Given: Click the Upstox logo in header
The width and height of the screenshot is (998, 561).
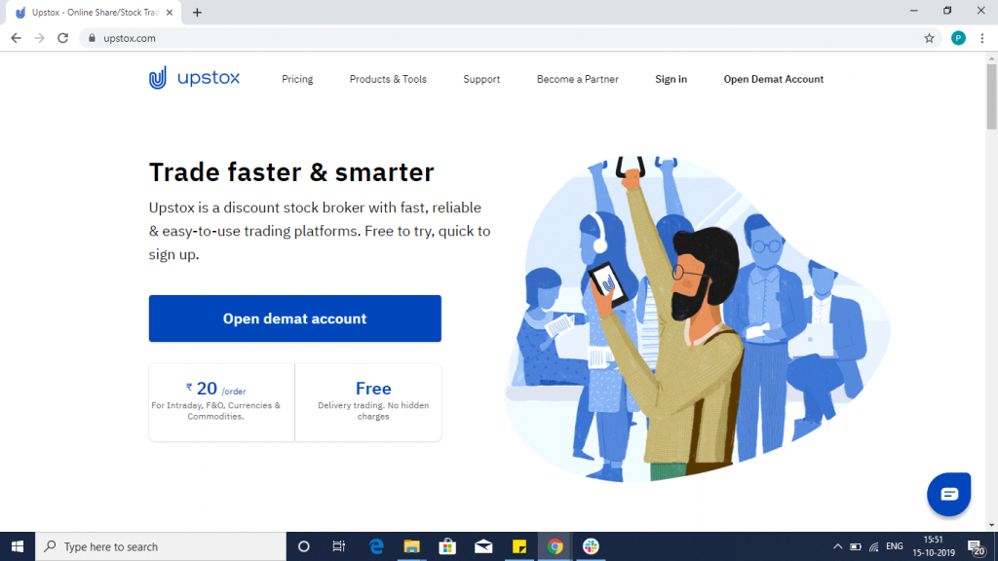Looking at the screenshot, I should click(194, 78).
